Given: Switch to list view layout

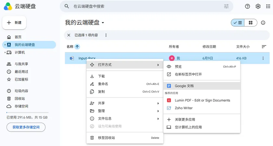Looking at the screenshot, I should pos(238,23).
